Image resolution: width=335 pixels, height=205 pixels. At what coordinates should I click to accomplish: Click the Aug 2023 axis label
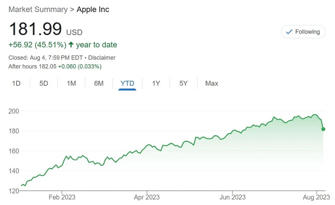(x=316, y=197)
